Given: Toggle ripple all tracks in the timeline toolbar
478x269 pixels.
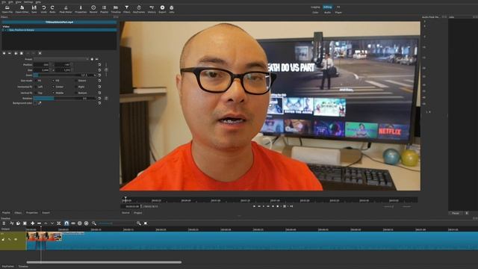Looking at the screenshot, I should pos(87,223).
